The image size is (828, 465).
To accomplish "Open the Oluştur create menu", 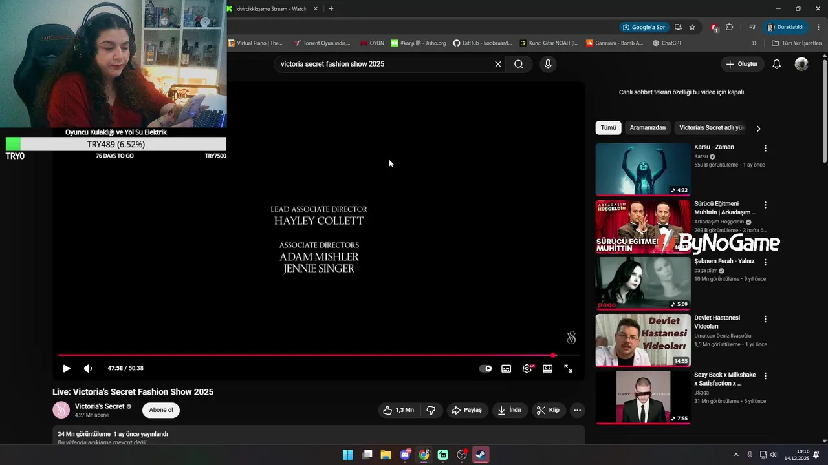I will [741, 64].
